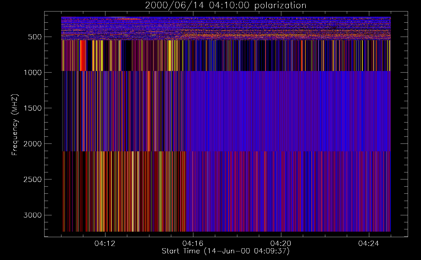
Task: Click the 1500 frequency tick label
Action: [33, 108]
